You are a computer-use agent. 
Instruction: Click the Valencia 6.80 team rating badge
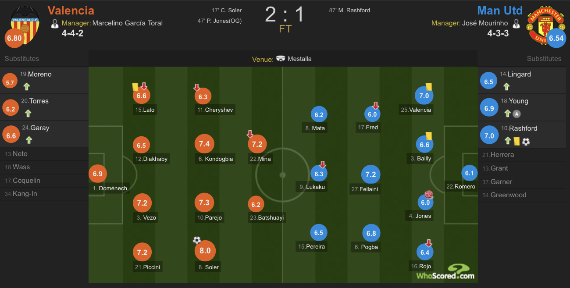(14, 38)
